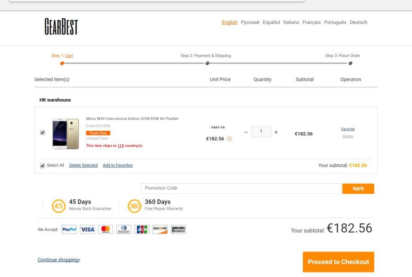Click the JCB payment icon
This screenshot has width=412, height=277.
click(142, 229)
